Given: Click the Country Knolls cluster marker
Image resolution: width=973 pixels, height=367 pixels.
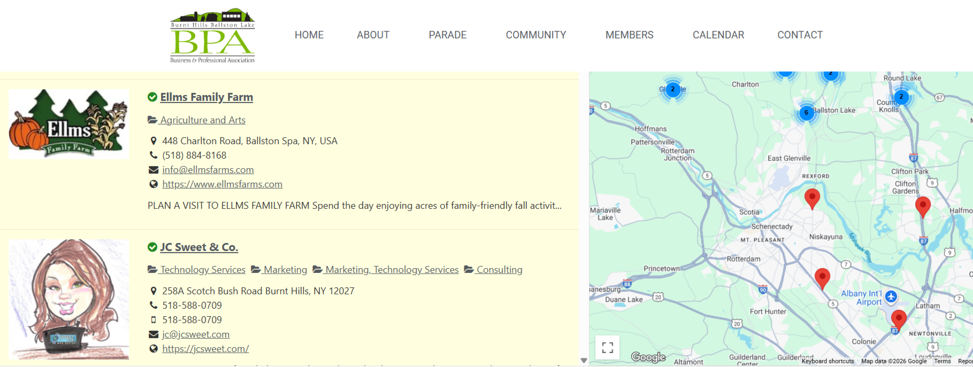Looking at the screenshot, I should click(901, 97).
